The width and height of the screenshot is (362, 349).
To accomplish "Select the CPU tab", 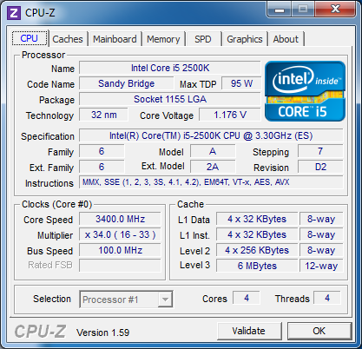I will 30,38.
